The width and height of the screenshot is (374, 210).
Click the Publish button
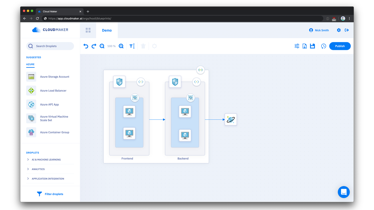(x=340, y=46)
